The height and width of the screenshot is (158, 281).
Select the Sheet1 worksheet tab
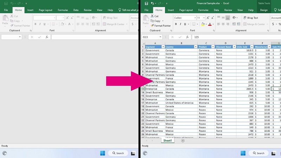[167, 140]
